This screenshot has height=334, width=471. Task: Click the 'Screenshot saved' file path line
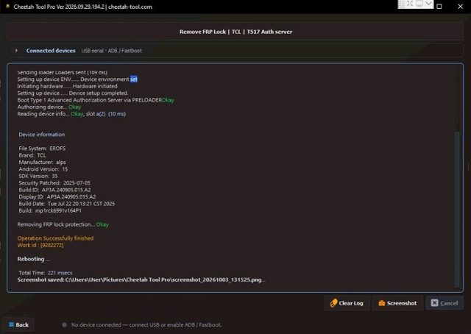[141, 280]
